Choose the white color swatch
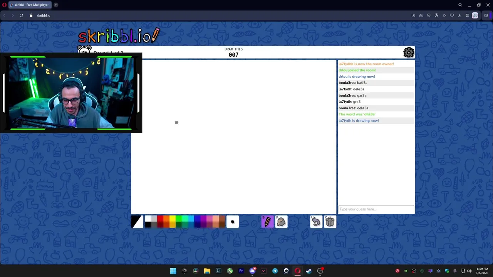Viewport: 493px width, 277px height. 148,219
